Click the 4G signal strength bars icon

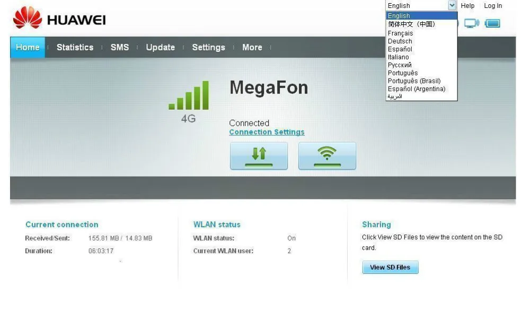[x=189, y=96]
